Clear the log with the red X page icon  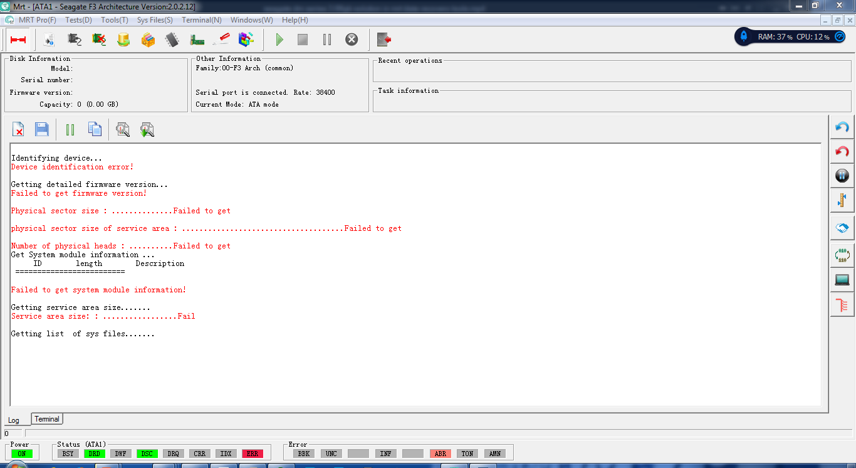pos(19,130)
